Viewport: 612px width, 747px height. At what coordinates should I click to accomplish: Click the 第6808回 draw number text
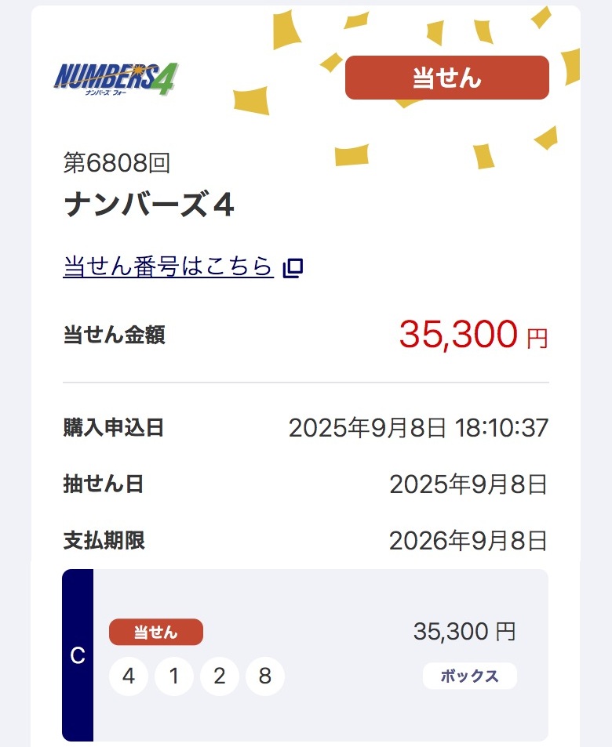117,163
